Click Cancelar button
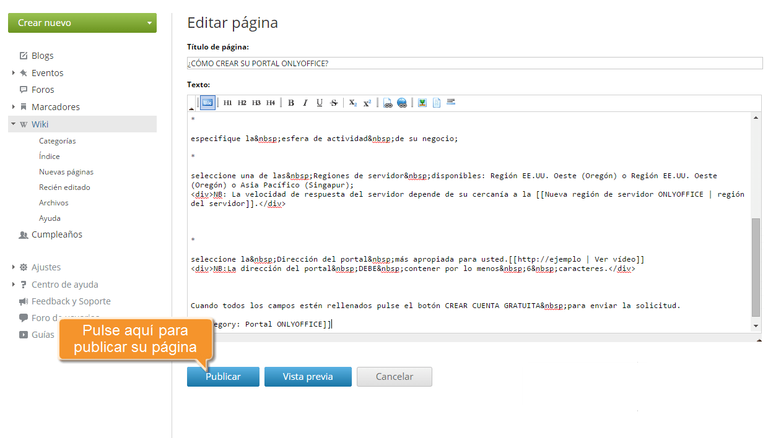This screenshot has width=768, height=438. tap(395, 377)
